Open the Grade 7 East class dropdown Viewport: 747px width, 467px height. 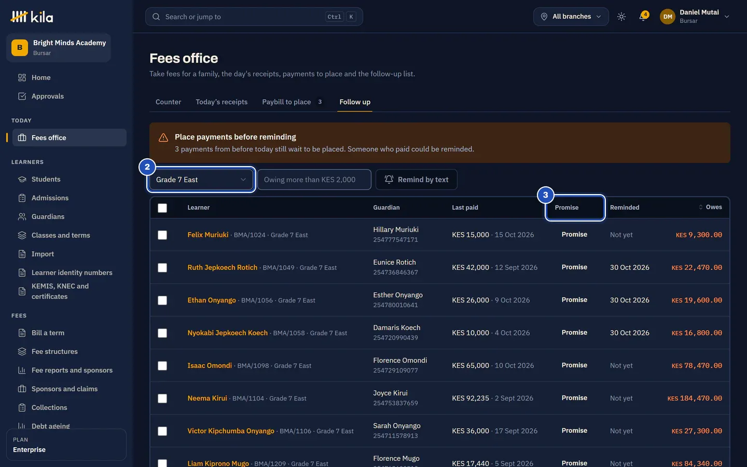201,180
